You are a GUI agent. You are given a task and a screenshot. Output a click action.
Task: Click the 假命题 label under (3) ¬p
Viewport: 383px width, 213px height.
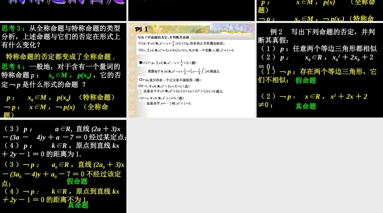(77, 182)
